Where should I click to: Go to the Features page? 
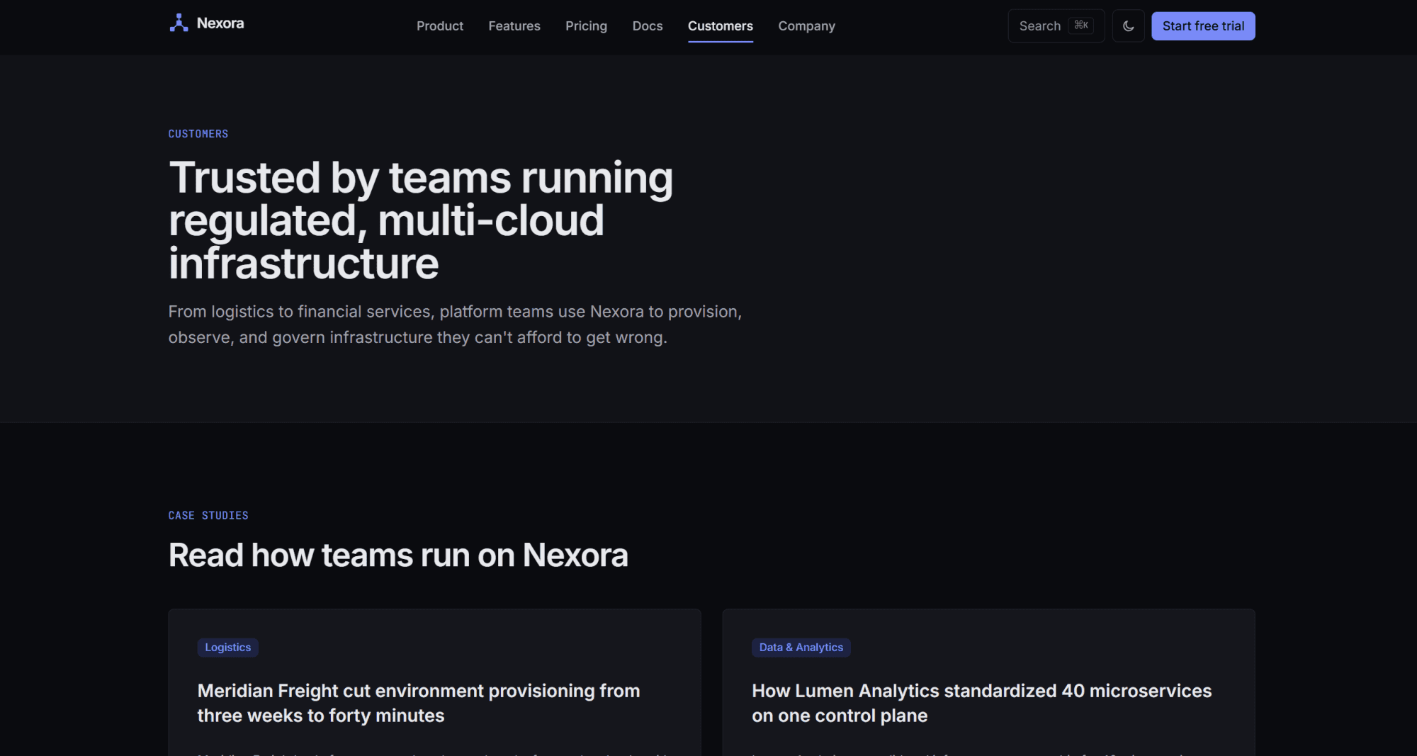[x=514, y=26]
